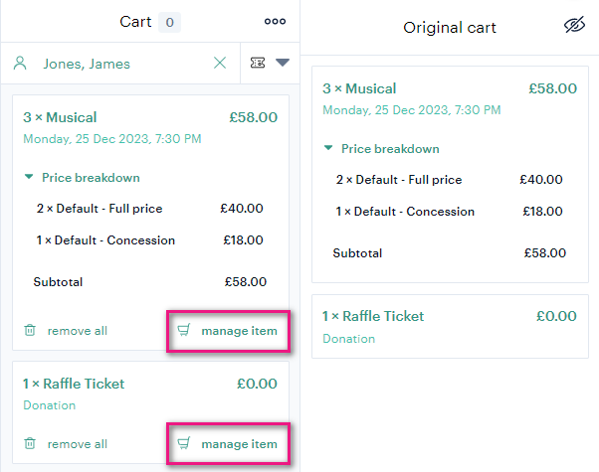Click manage item cart icon for Raffle Ticket
This screenshot has height=472, width=599.
point(184,443)
